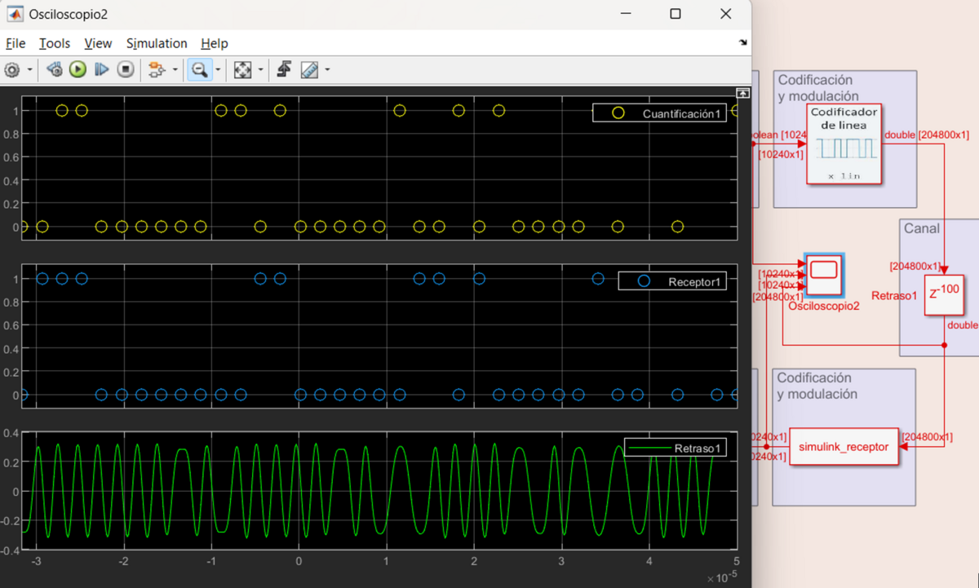The height and width of the screenshot is (588, 979).
Task: Stop the simulation
Action: click(x=125, y=70)
